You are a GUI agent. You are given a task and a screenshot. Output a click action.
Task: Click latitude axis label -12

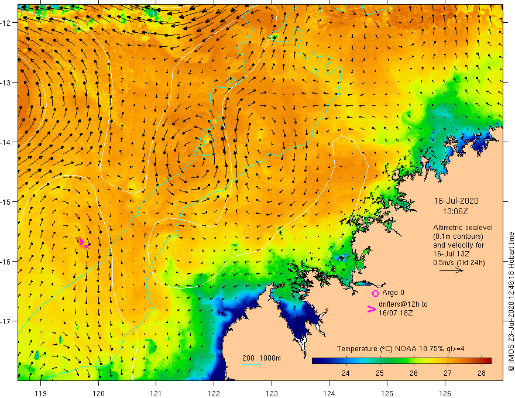(x=6, y=23)
